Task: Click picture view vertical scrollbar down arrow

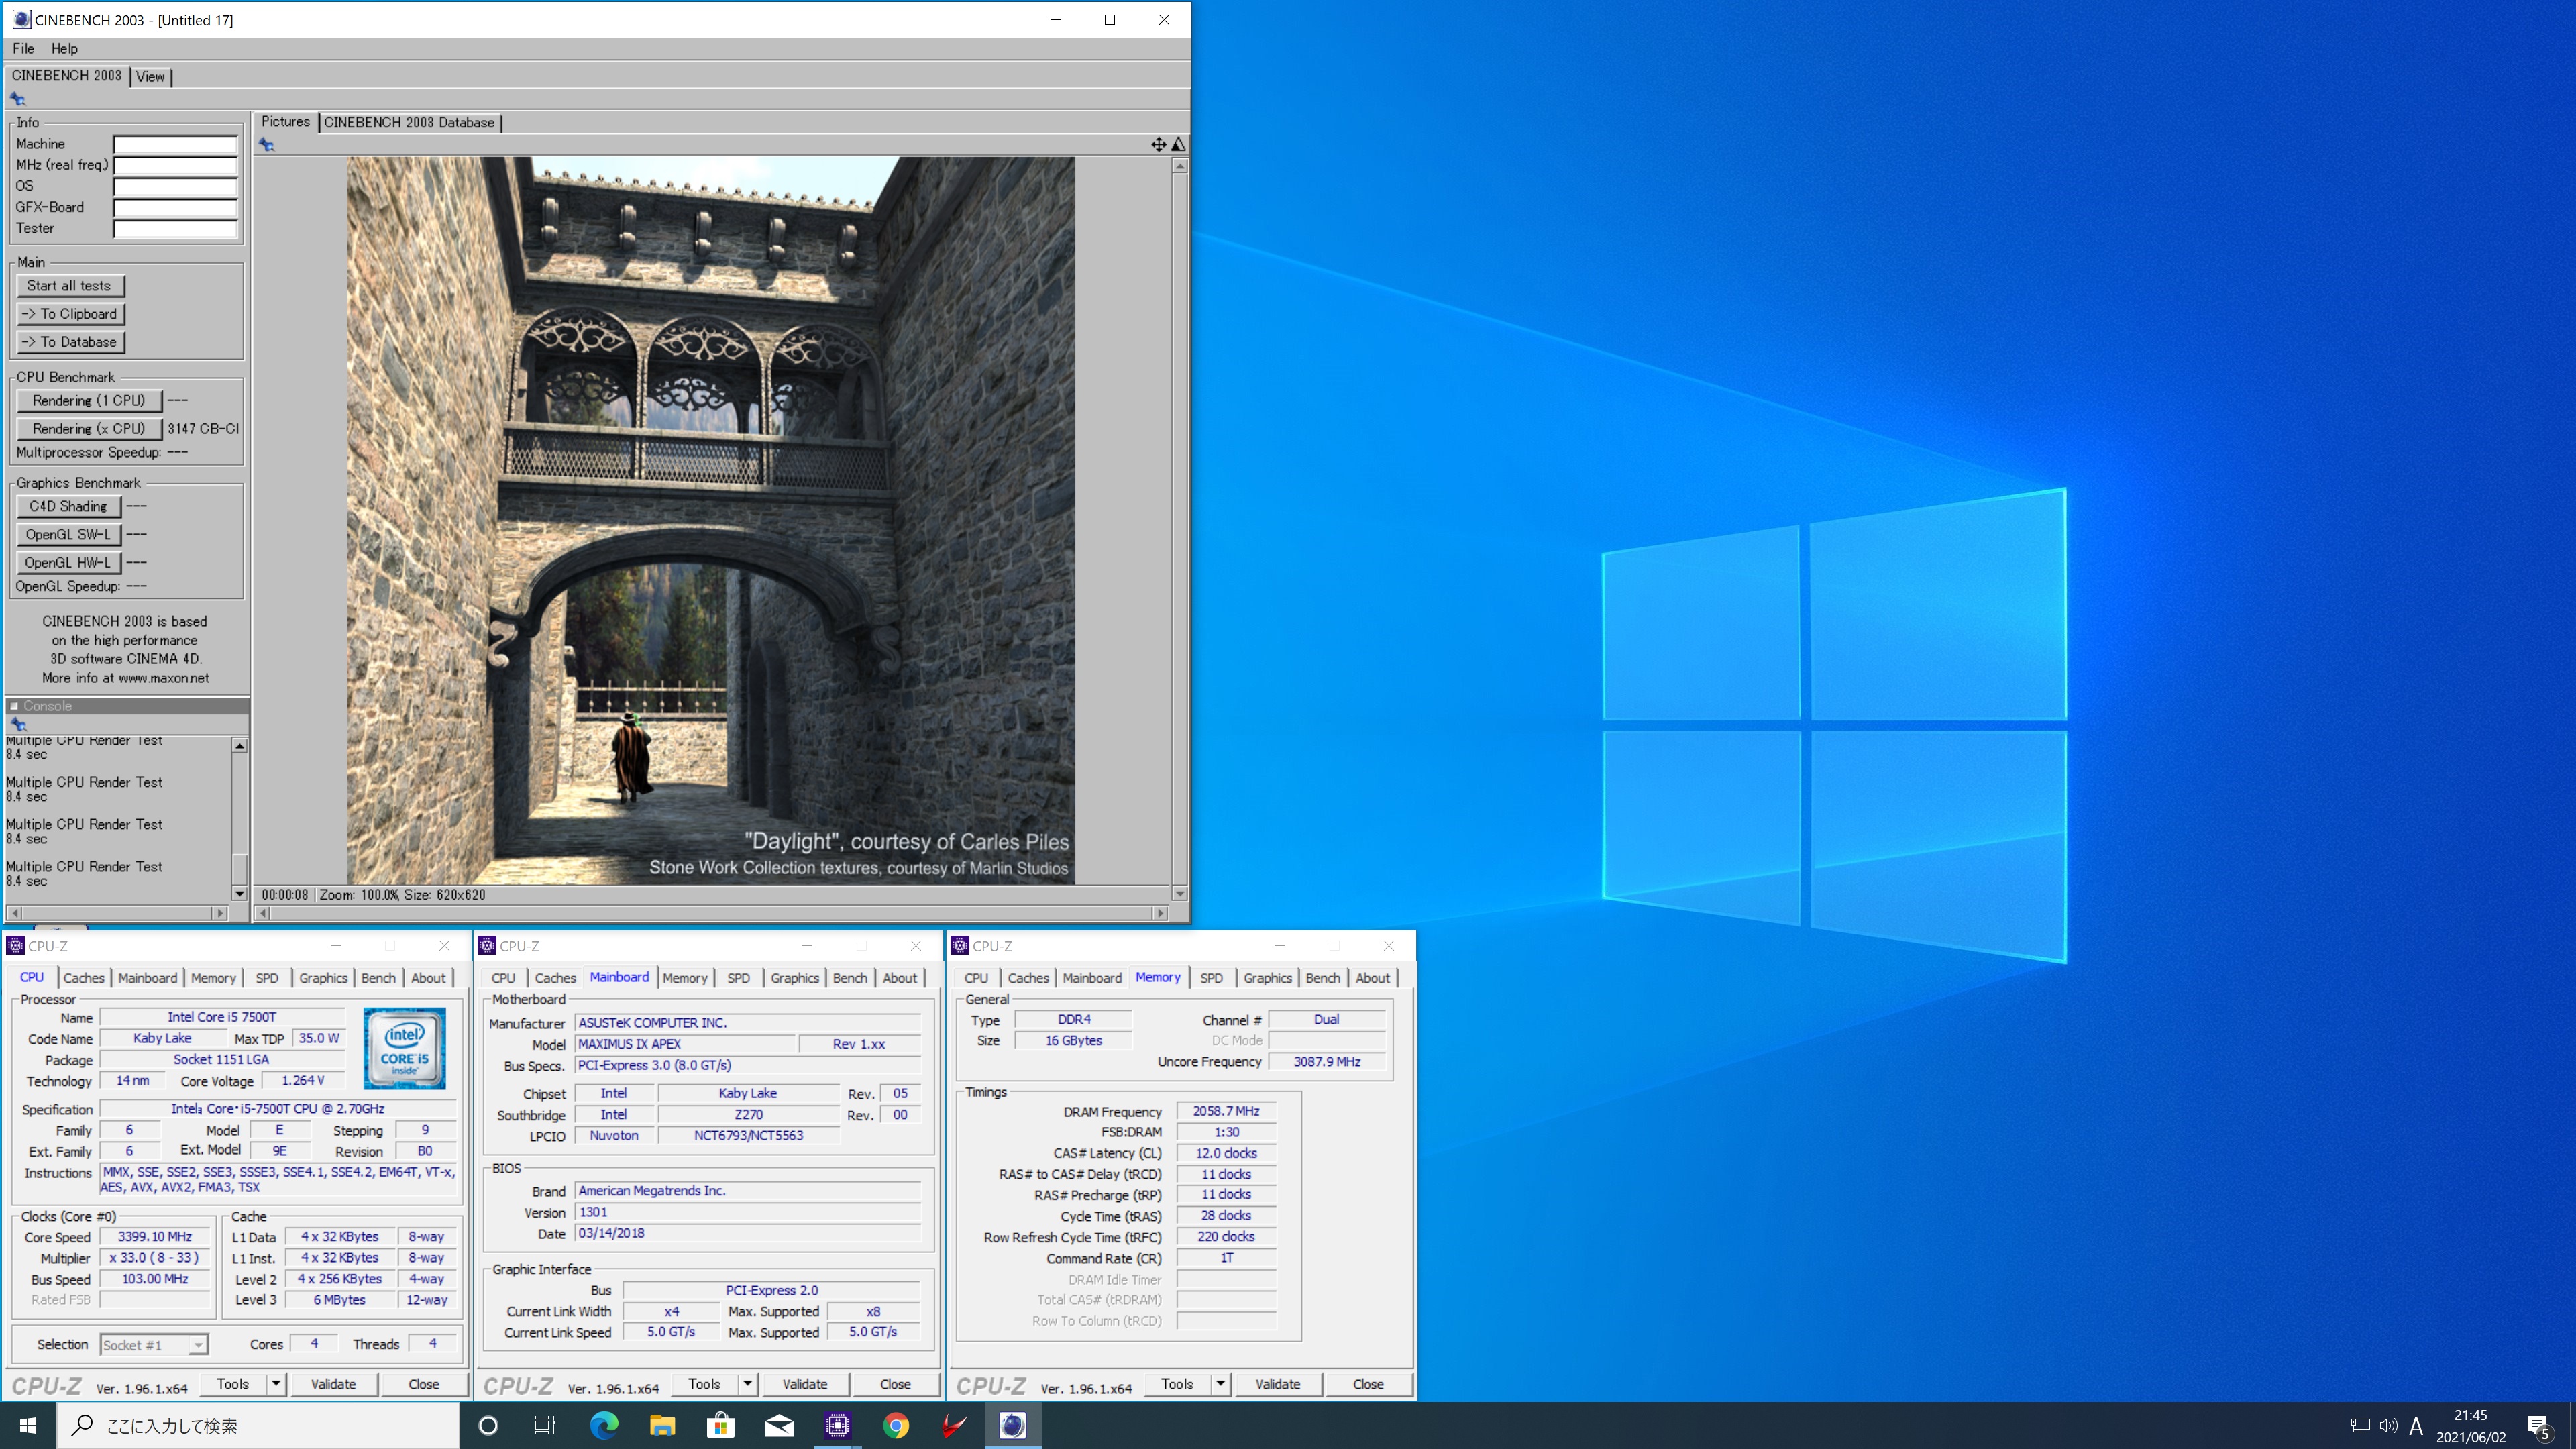Action: point(1180,893)
